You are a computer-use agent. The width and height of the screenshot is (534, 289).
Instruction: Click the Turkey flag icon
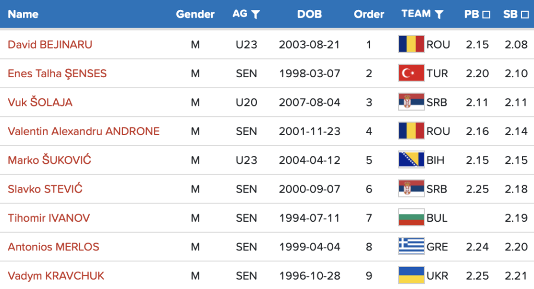tap(411, 73)
